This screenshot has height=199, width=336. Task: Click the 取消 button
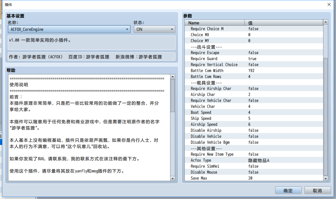(x=317, y=190)
